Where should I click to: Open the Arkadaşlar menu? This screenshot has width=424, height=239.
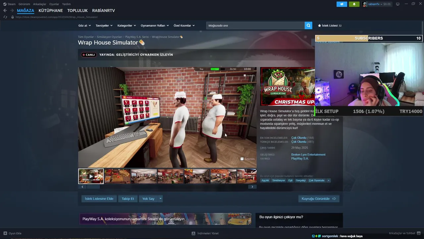40,4
